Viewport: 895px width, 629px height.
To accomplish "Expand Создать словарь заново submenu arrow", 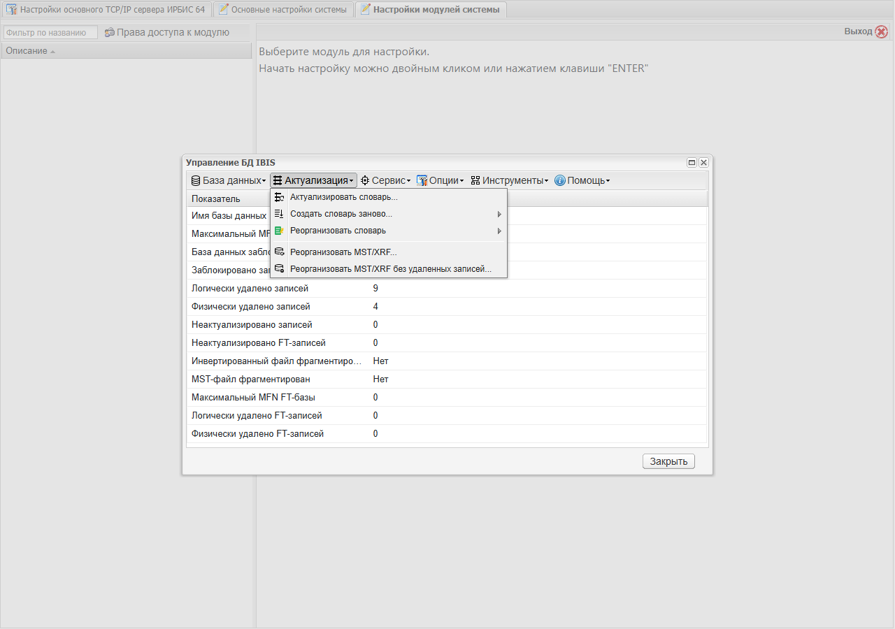I will click(x=499, y=214).
